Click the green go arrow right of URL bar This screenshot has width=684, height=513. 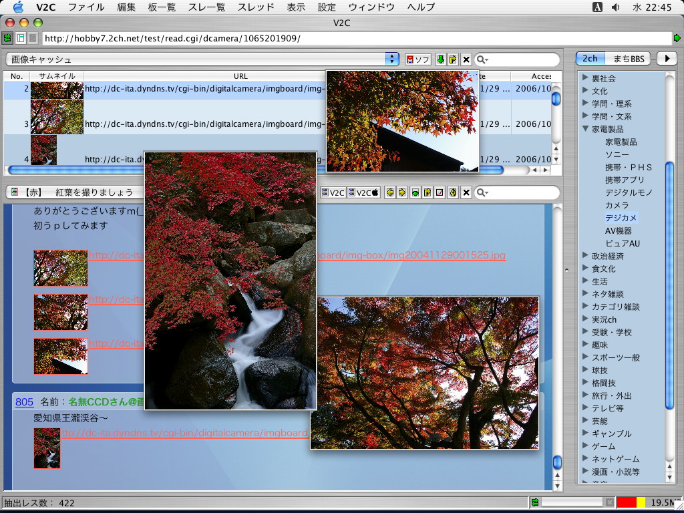[x=677, y=38]
